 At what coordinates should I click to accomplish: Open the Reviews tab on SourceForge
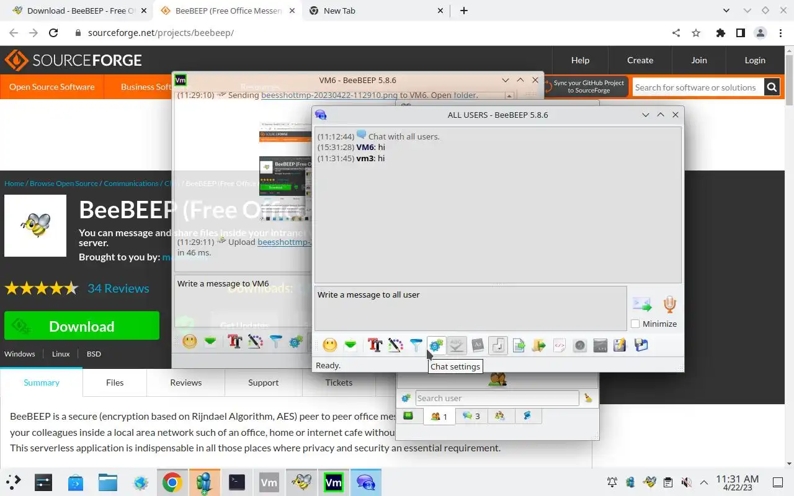coord(186,383)
